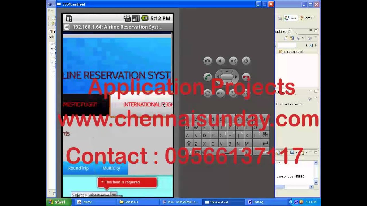This screenshot has width=367, height=206.
Task: Select the RoundTrip tab in the phone browser
Action: pos(78,168)
